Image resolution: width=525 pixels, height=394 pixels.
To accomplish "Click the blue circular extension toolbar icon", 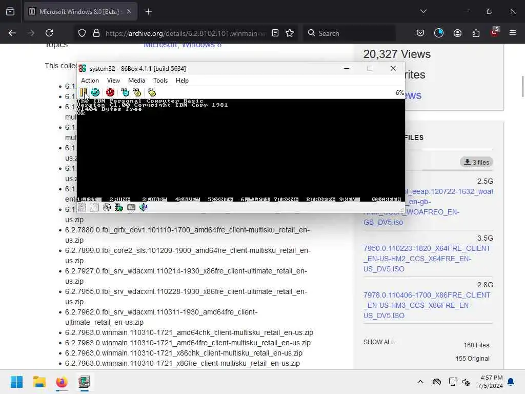I will point(439,33).
